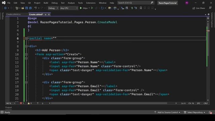Click the decrease indent format icon
Viewport: 215px width, 121px height.
[x=123, y=8]
